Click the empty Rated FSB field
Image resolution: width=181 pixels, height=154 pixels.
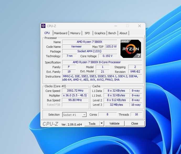coord(75,105)
